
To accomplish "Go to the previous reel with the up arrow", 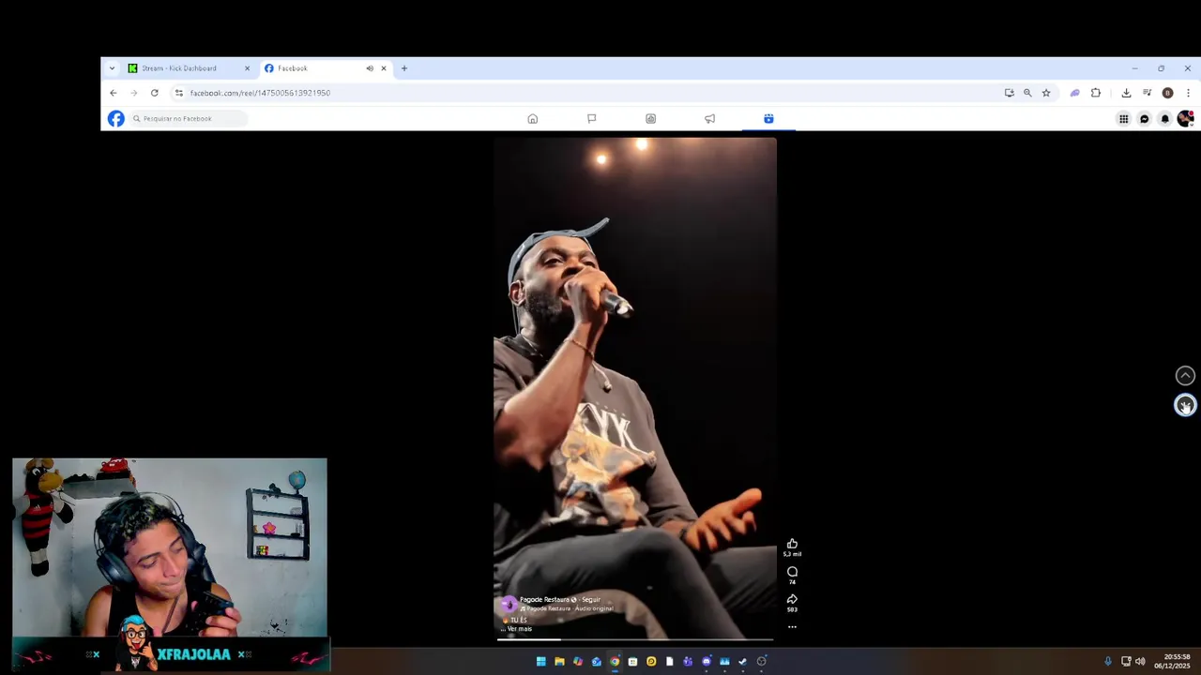I will (1185, 375).
